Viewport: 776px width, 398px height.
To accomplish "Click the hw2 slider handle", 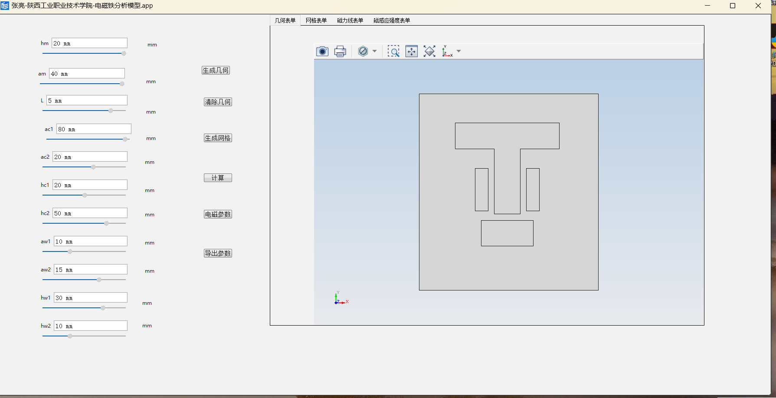I will tap(70, 336).
